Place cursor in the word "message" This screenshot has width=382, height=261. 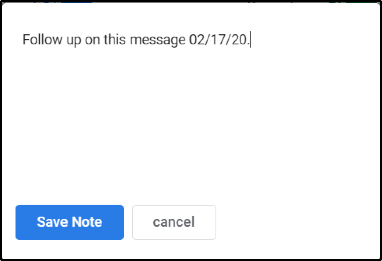157,40
